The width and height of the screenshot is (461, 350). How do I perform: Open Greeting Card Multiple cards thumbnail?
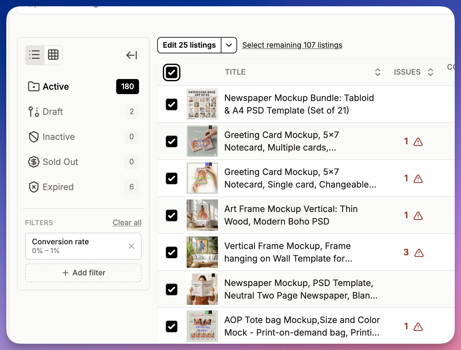tap(202, 141)
